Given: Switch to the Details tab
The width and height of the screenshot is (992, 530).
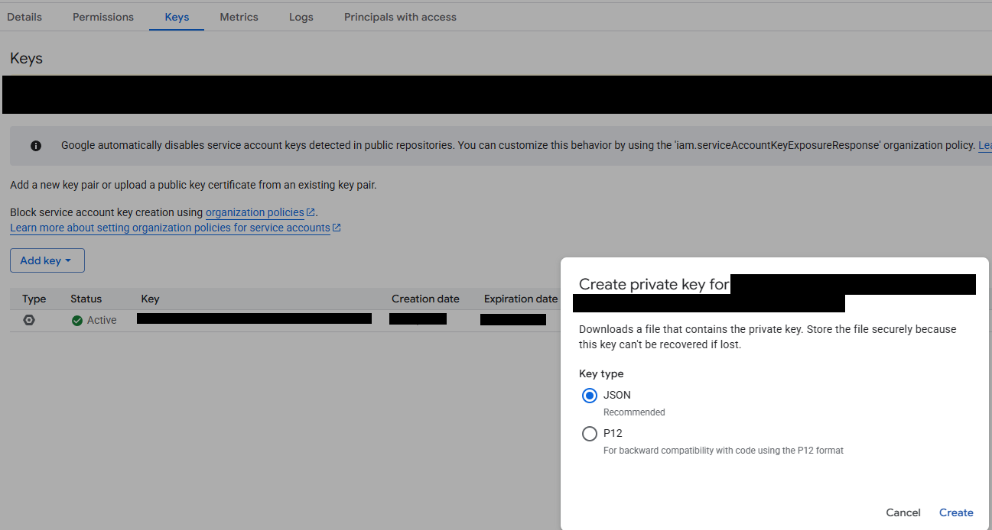Looking at the screenshot, I should point(24,17).
